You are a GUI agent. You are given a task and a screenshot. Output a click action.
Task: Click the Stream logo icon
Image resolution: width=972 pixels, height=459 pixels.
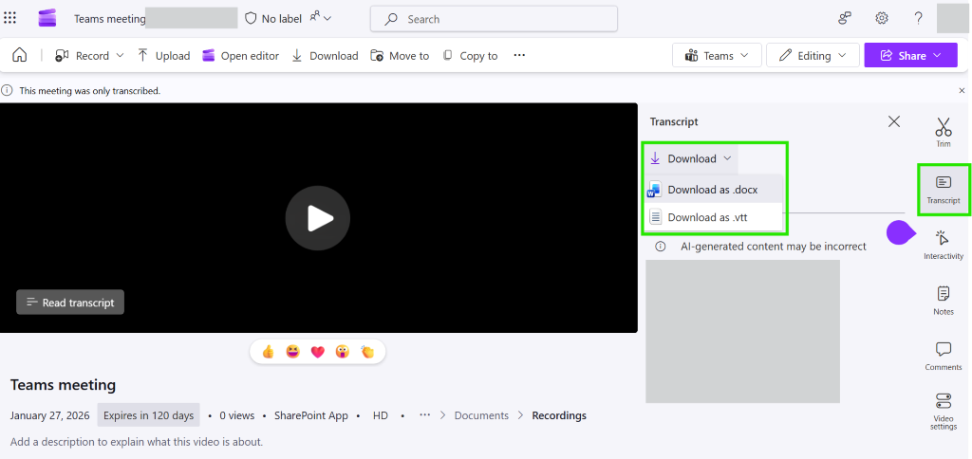47,19
